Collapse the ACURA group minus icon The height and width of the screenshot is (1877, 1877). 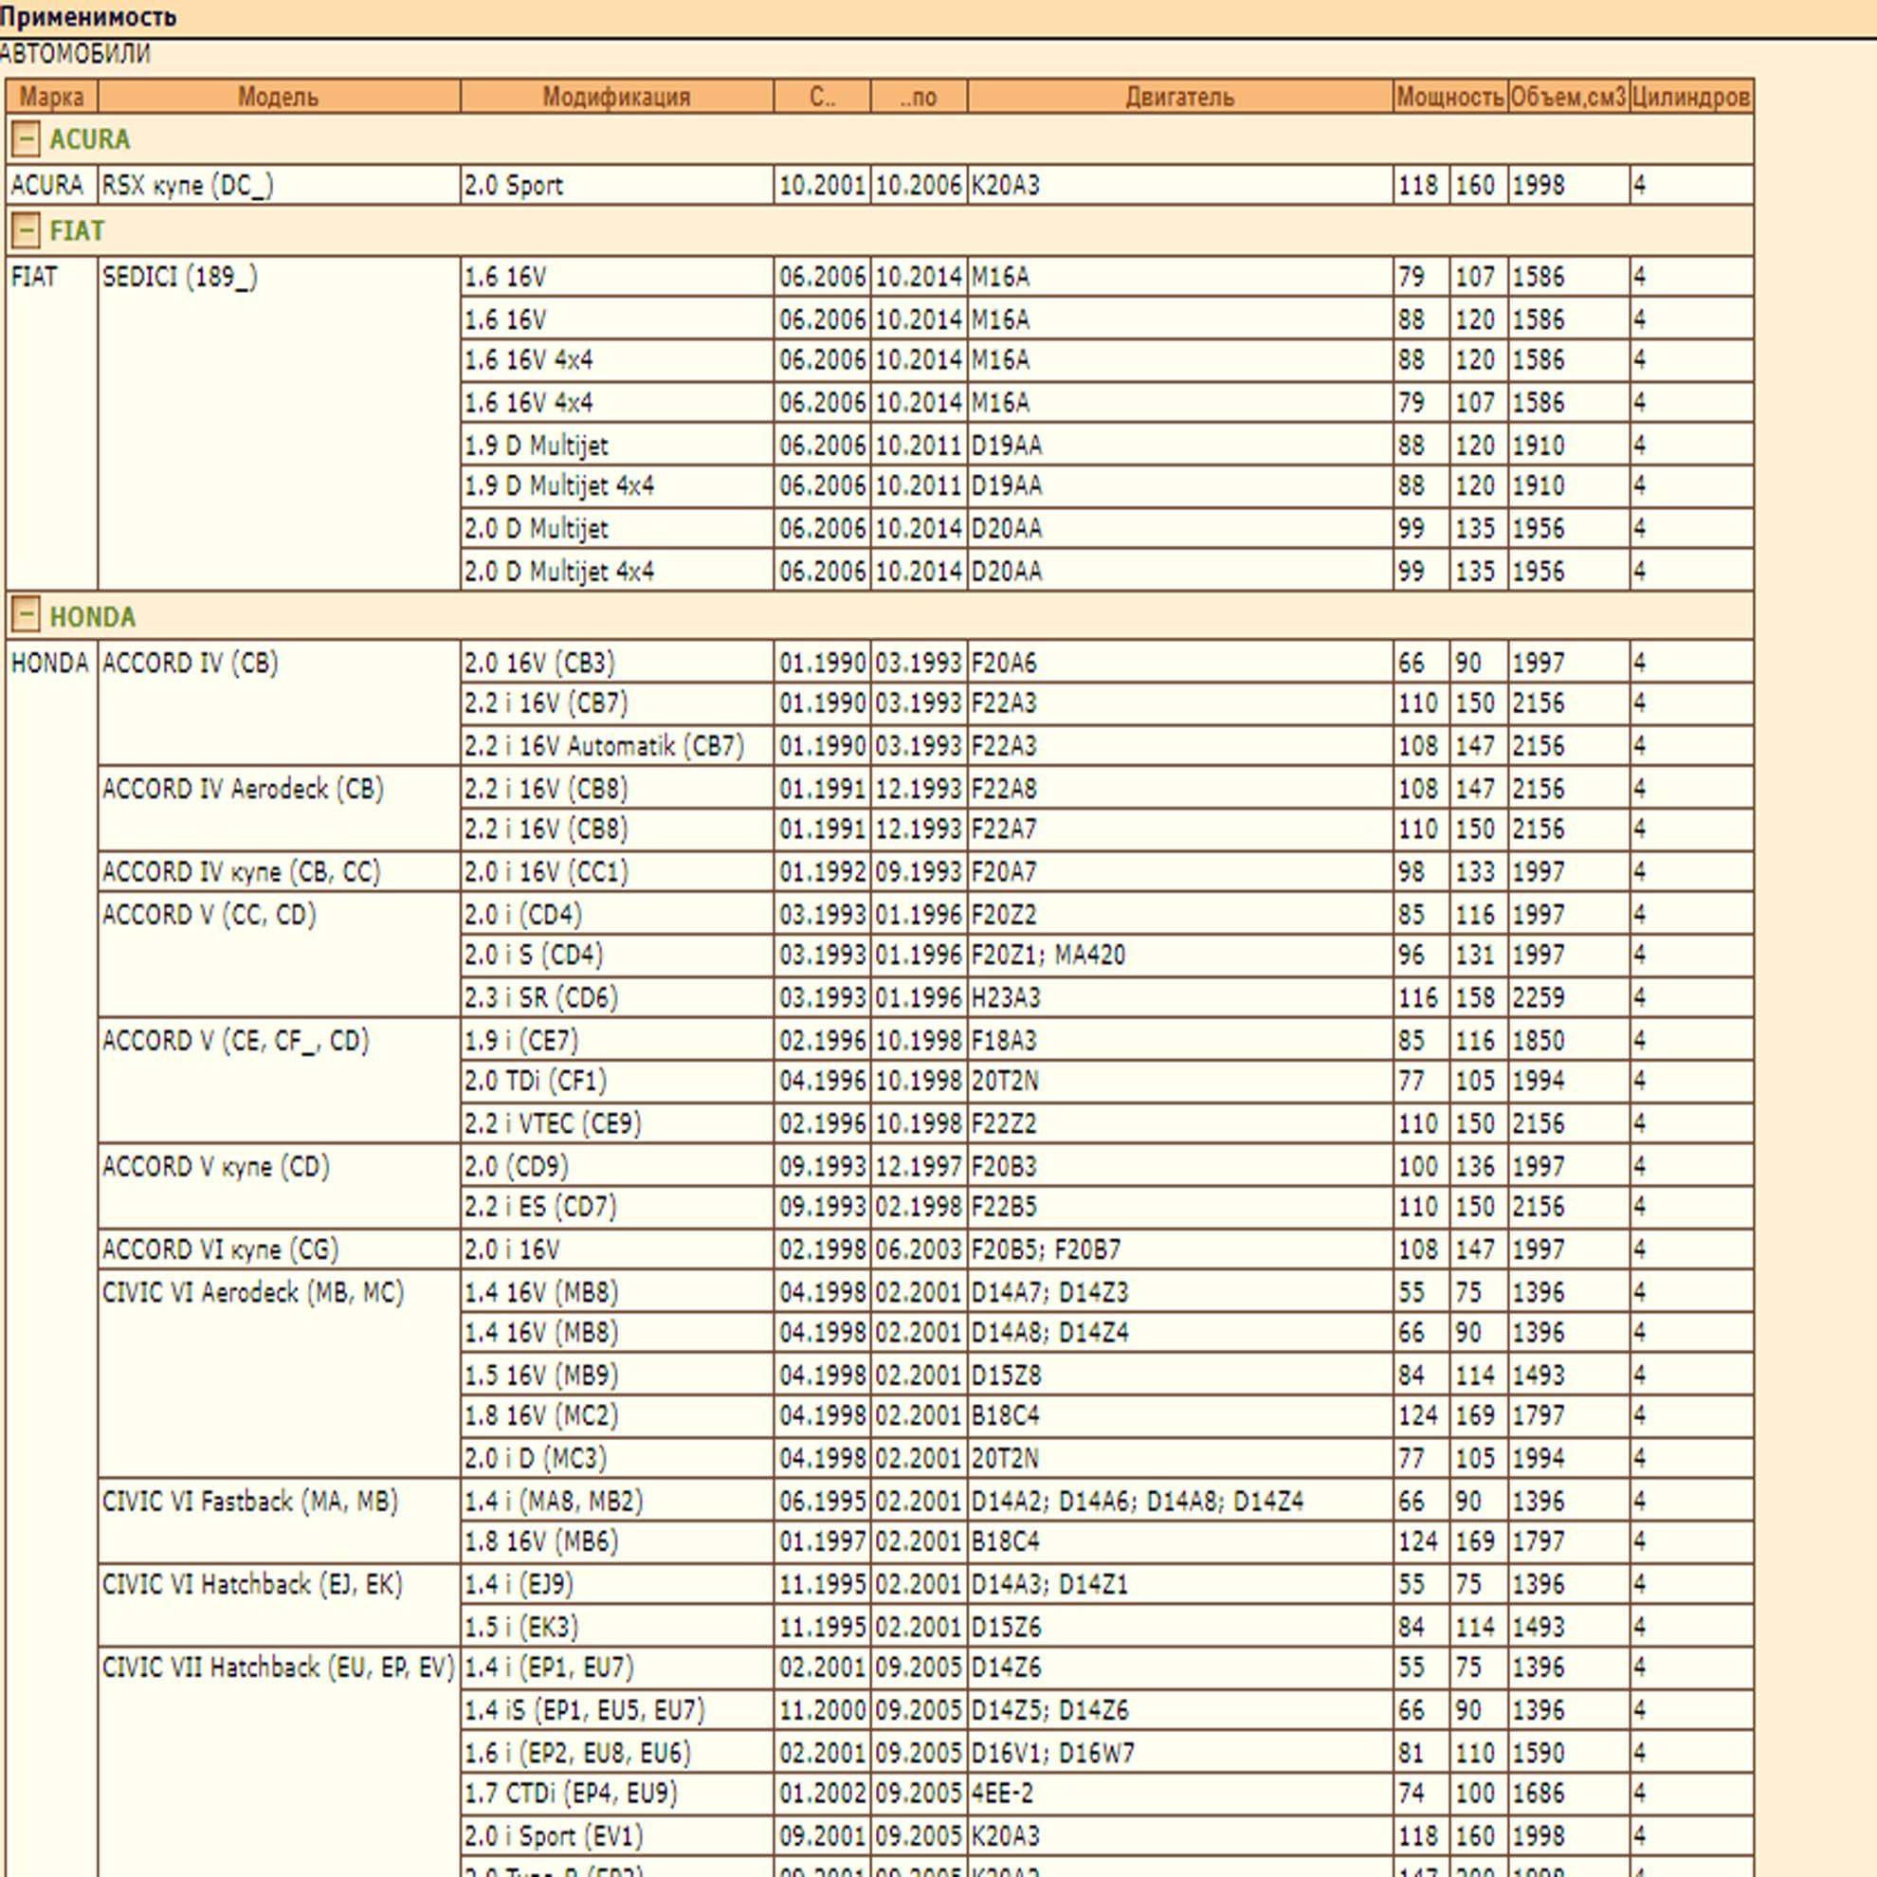pyautogui.click(x=26, y=139)
